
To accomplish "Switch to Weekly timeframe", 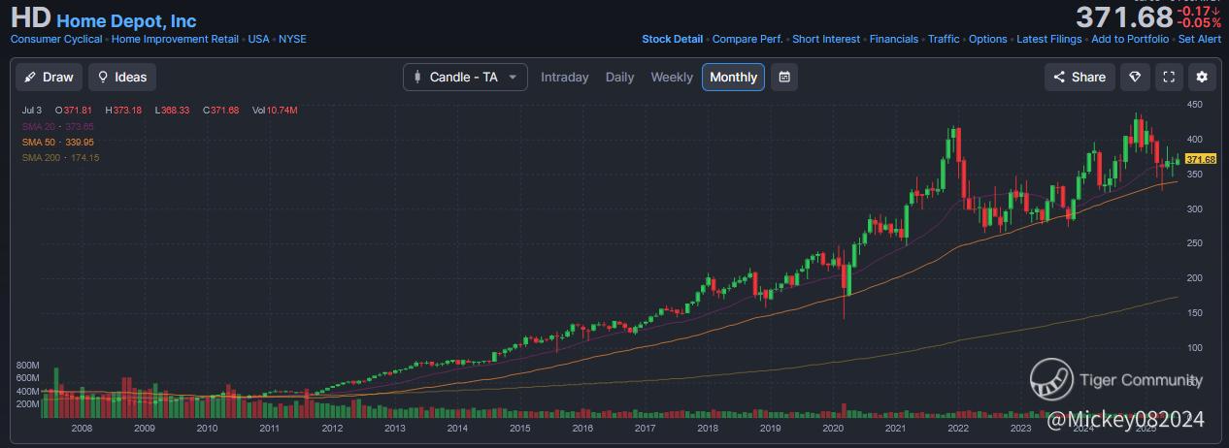I will [x=672, y=77].
